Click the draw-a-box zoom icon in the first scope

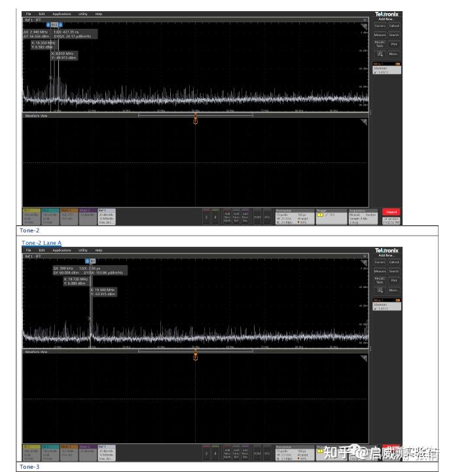coord(380,54)
